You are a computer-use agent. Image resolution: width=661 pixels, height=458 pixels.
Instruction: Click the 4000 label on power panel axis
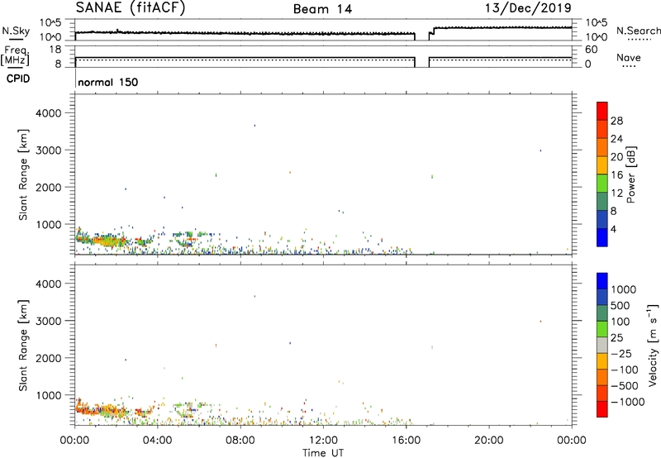click(x=48, y=113)
